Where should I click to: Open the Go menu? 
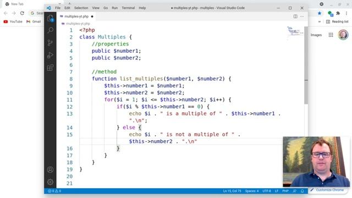click(106, 8)
